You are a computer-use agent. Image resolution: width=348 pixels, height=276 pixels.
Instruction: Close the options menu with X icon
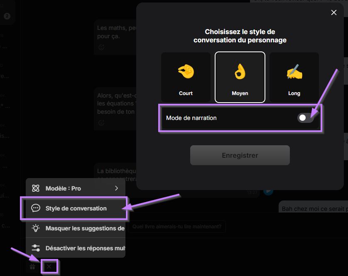pyautogui.click(x=49, y=266)
